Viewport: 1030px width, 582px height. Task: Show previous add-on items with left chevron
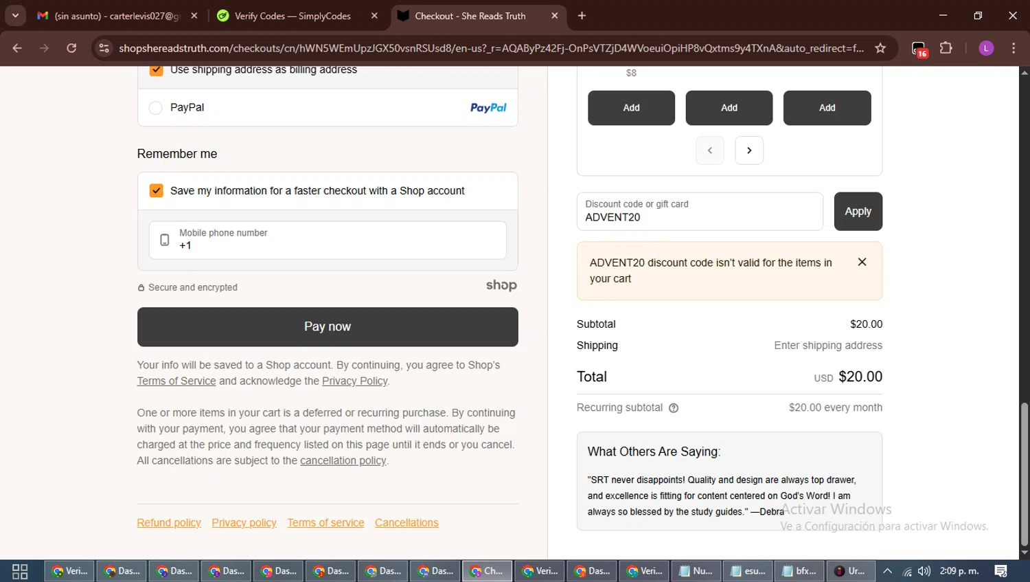coord(710,150)
